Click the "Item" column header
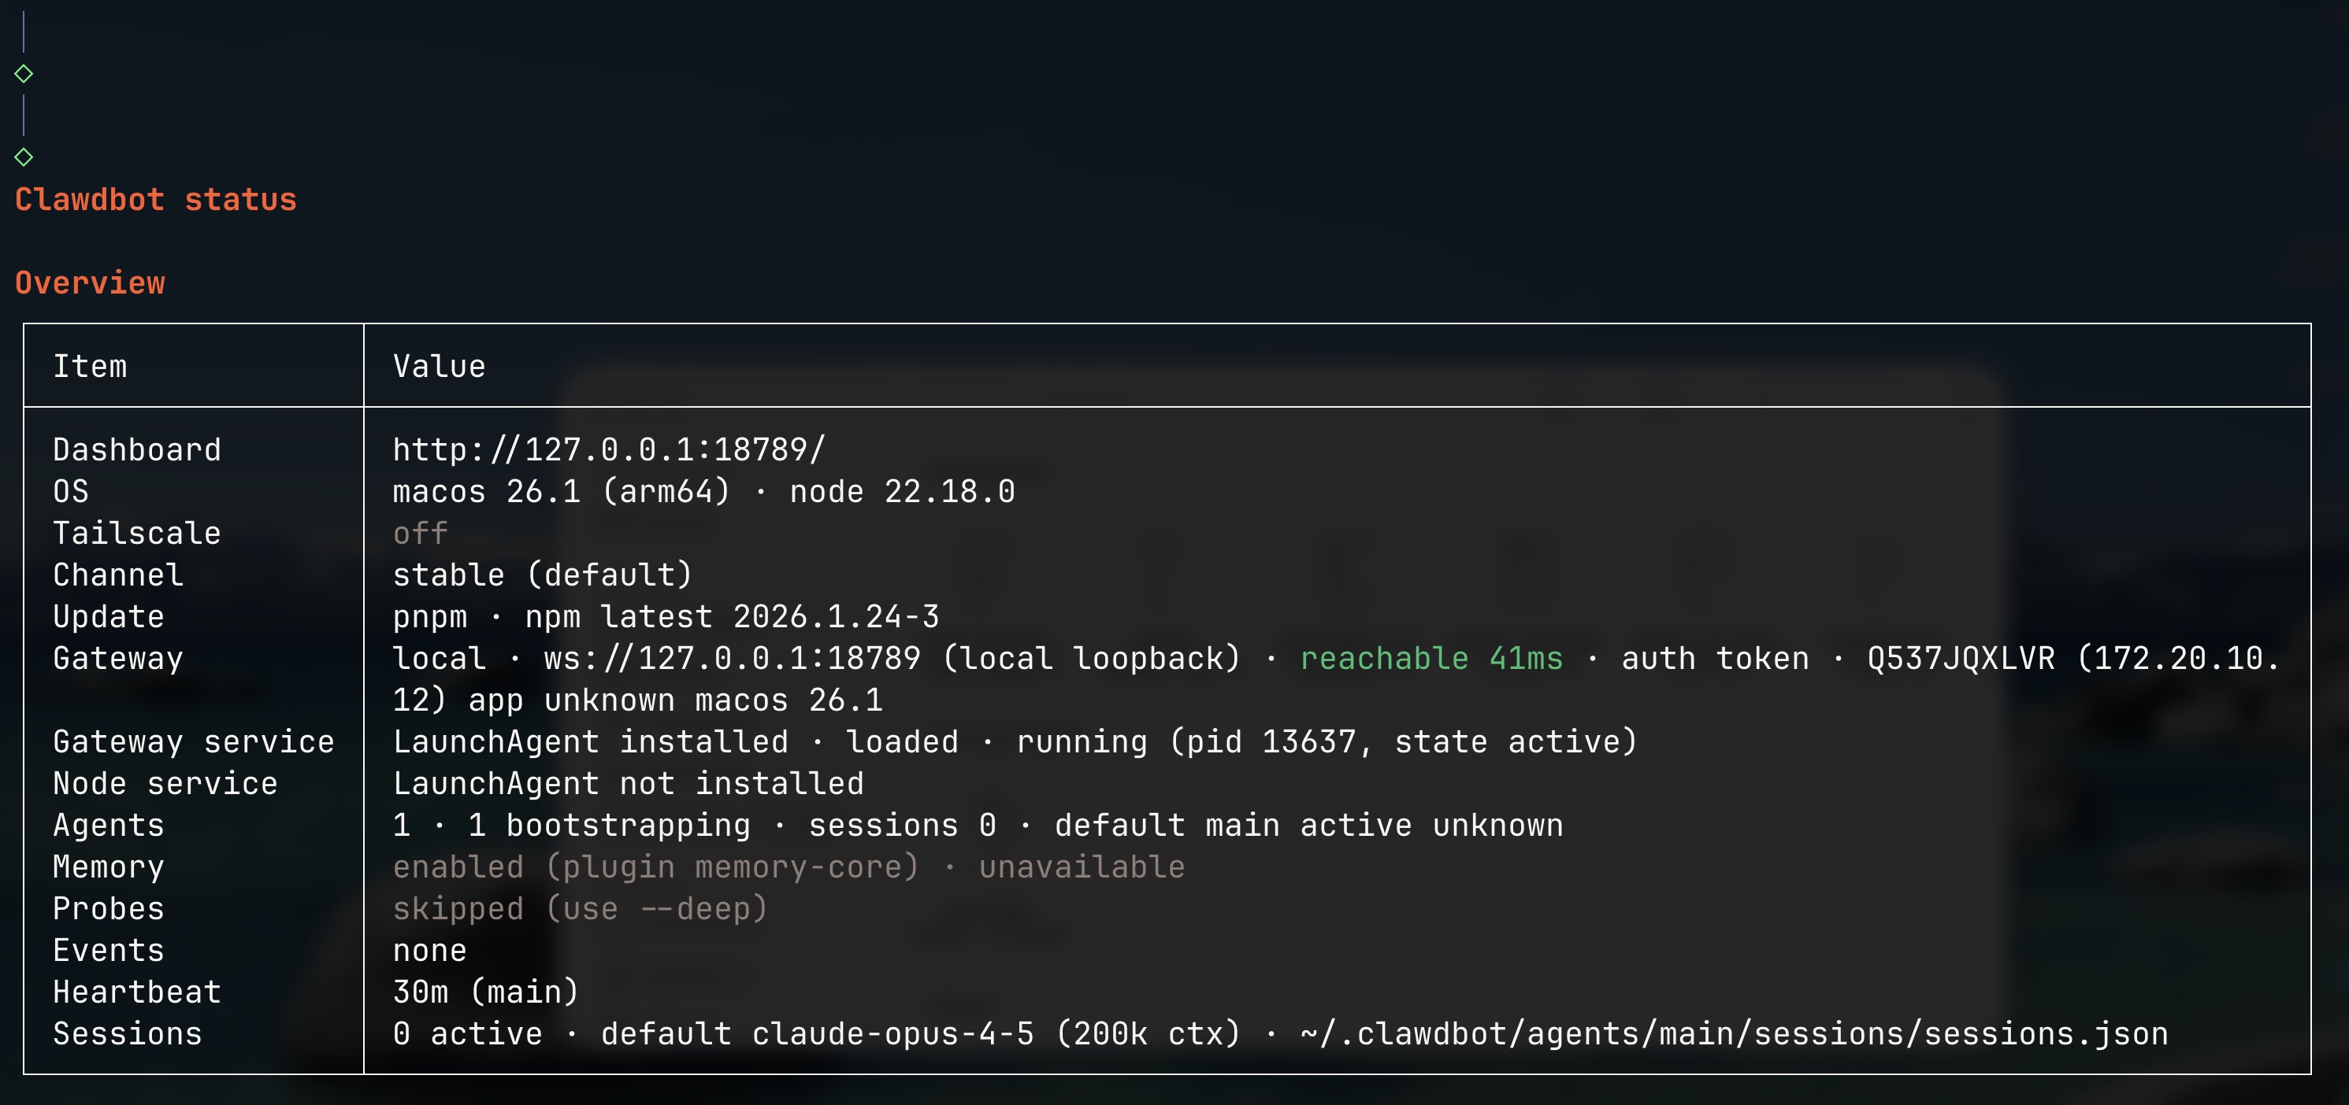This screenshot has height=1105, width=2349. pyautogui.click(x=91, y=366)
